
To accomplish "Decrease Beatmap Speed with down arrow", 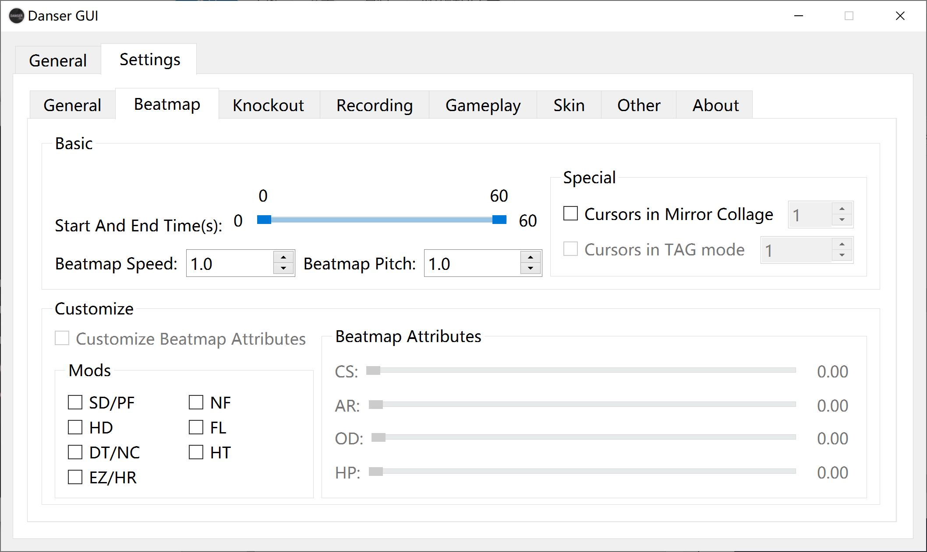I will coord(283,269).
